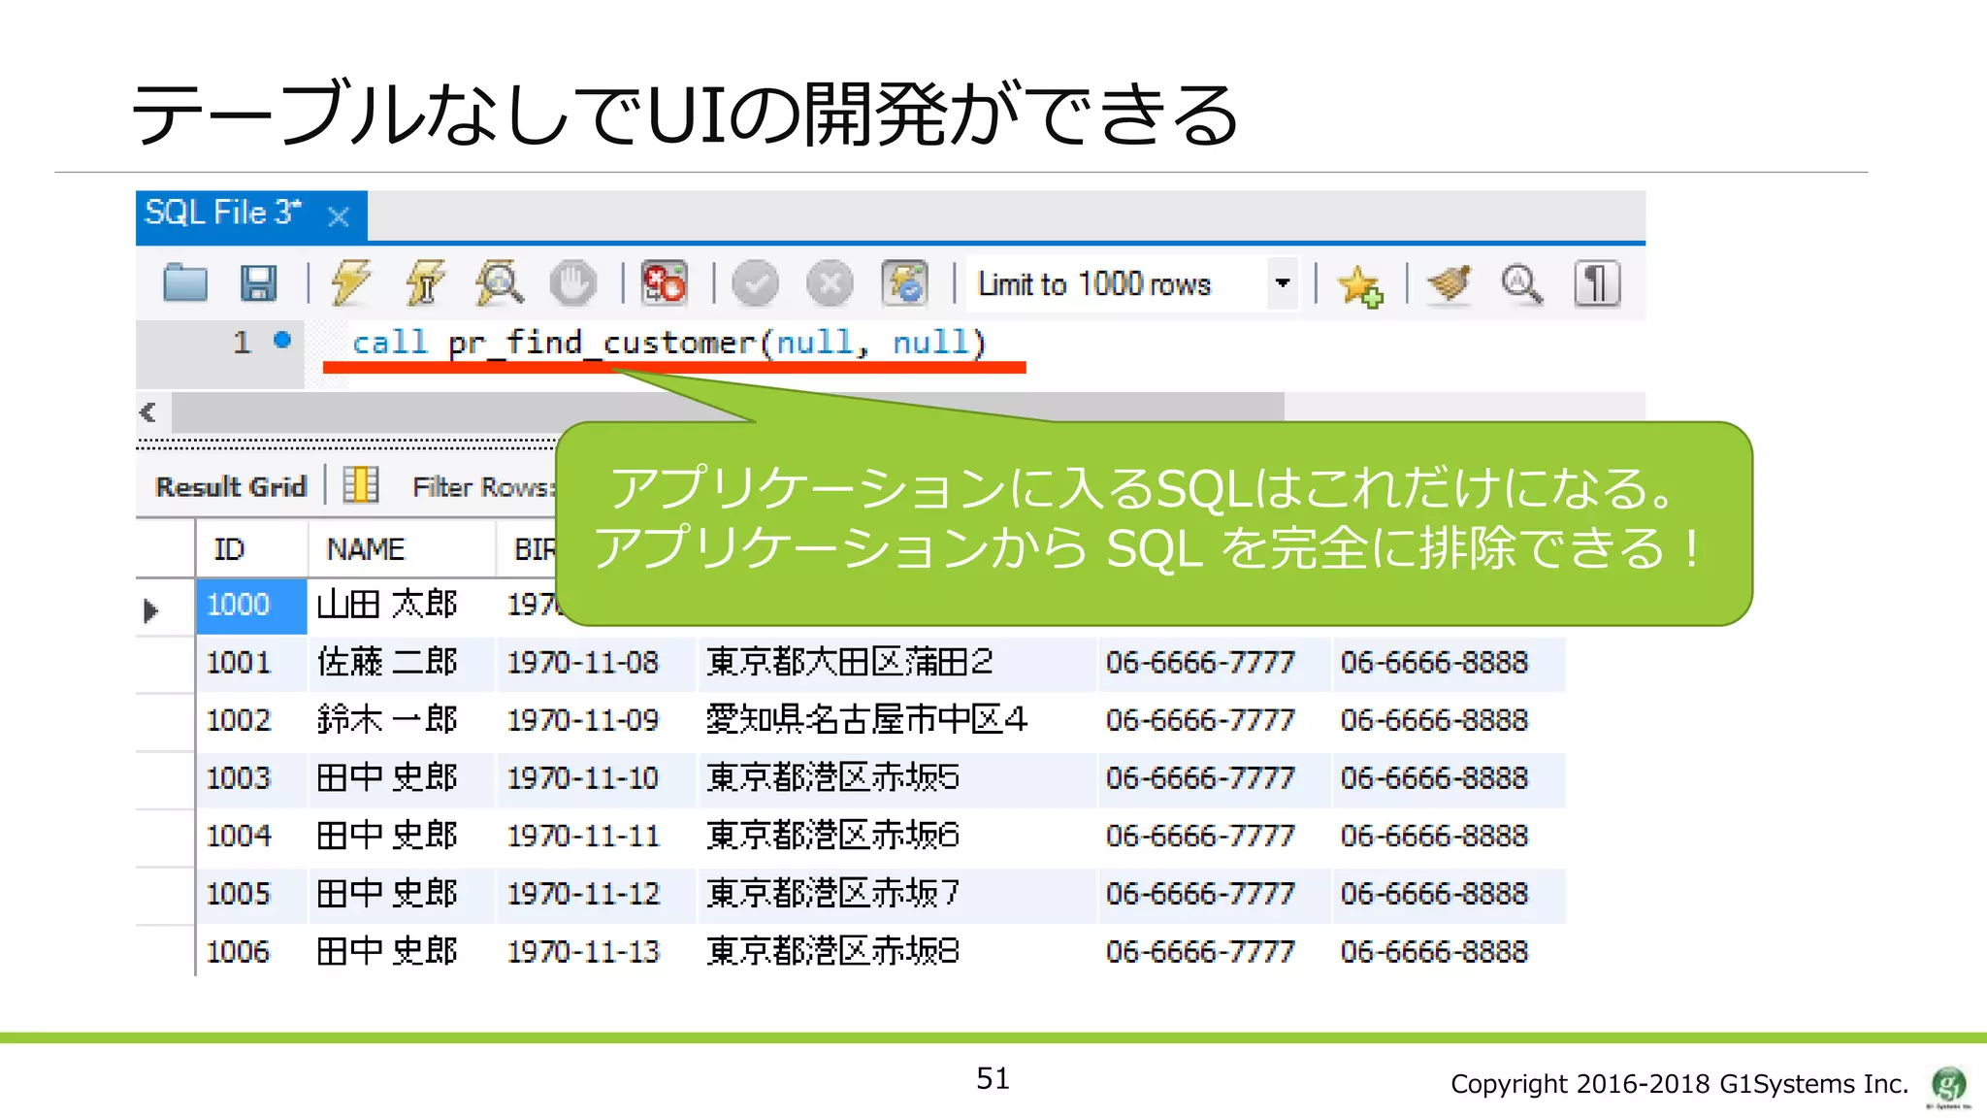Add snippet with star favorite icon

pyautogui.click(x=1359, y=284)
